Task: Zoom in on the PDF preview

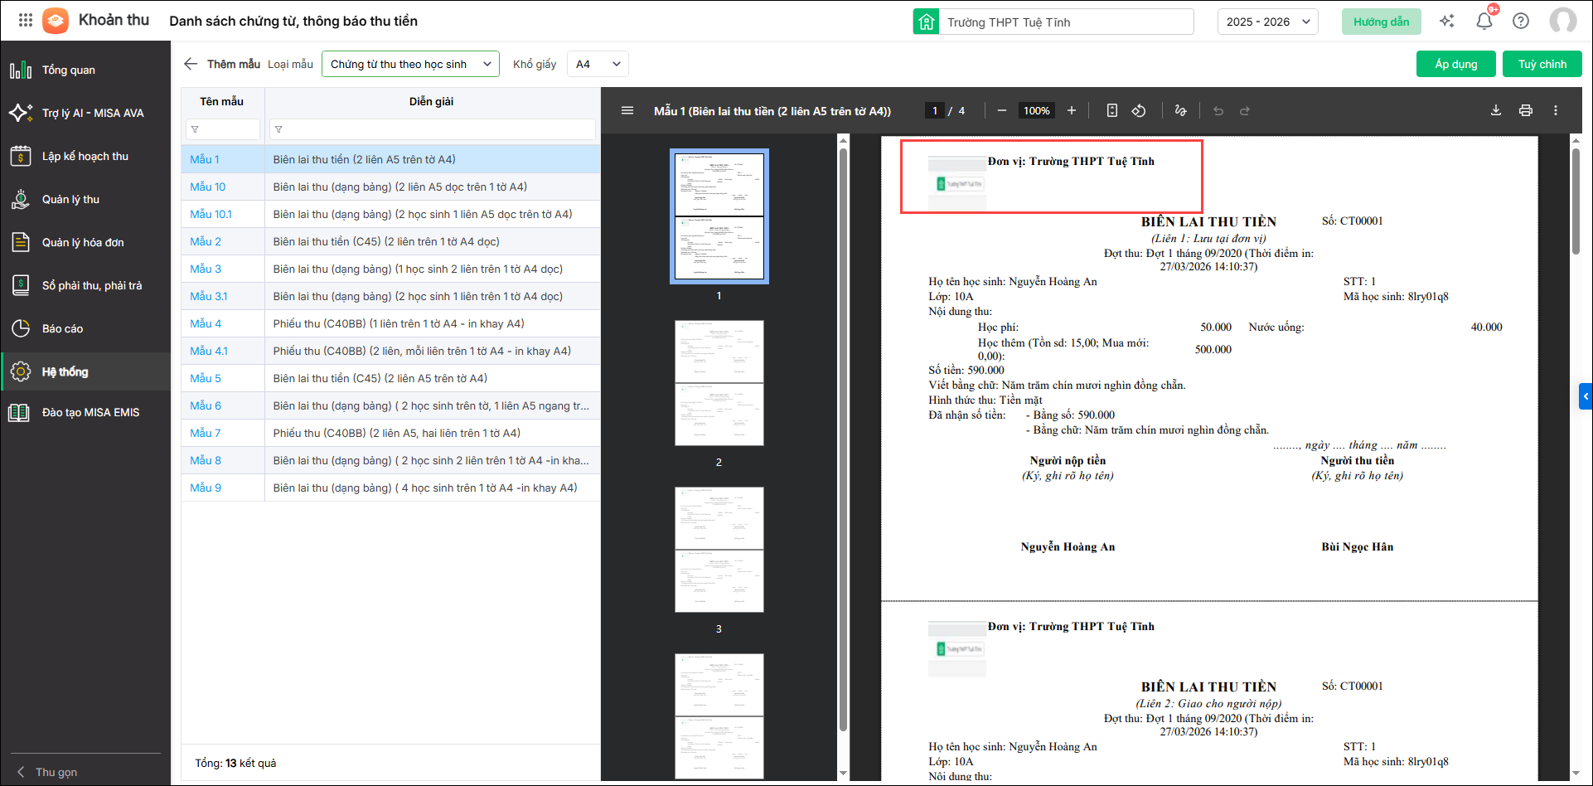Action: tap(1071, 110)
